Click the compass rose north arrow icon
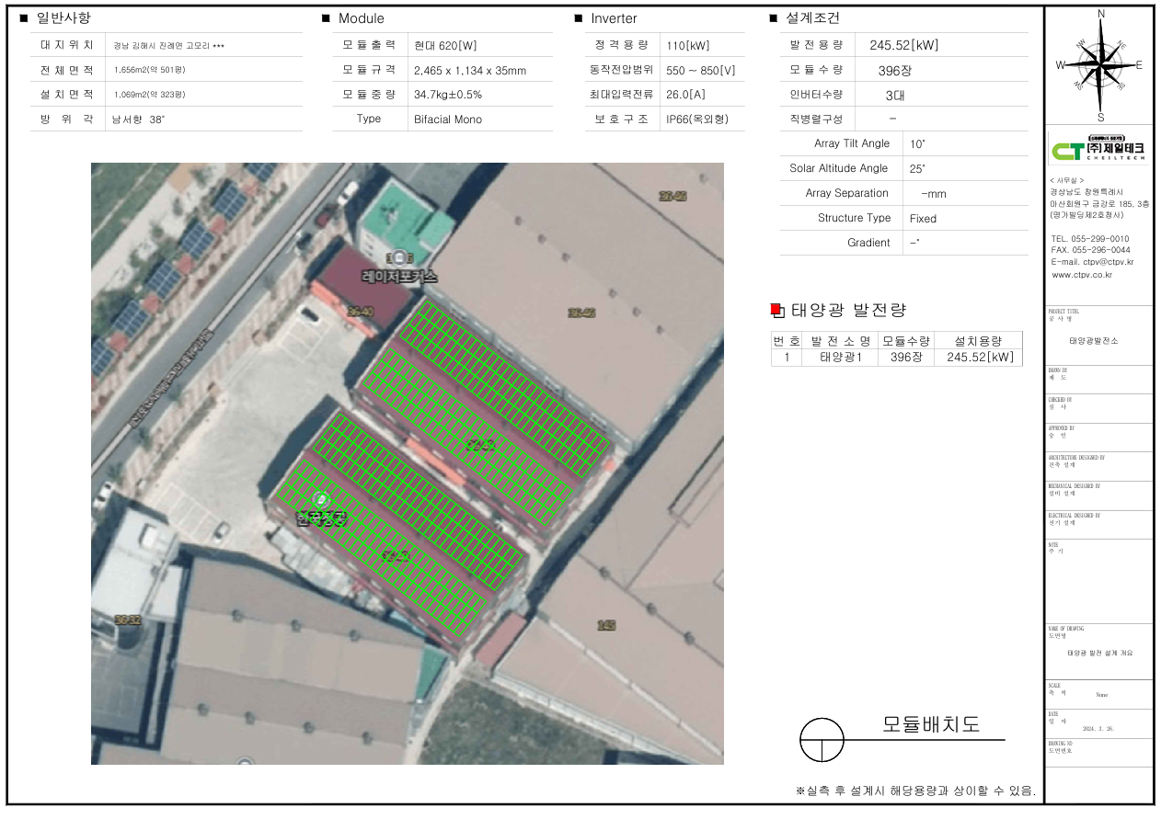This screenshot has height=819, width=1161. [1100, 63]
